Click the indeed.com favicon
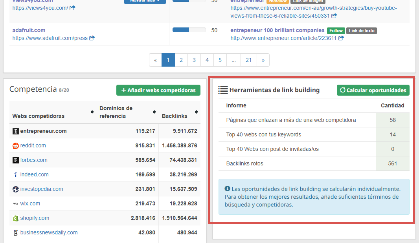The width and height of the screenshot is (419, 243). (x=16, y=175)
